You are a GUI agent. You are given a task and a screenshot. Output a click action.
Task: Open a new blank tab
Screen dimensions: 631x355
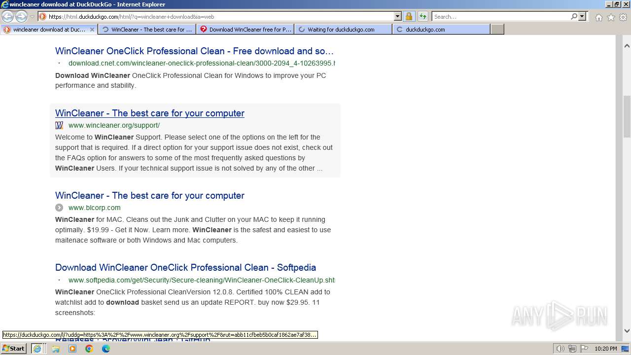pyautogui.click(x=497, y=30)
